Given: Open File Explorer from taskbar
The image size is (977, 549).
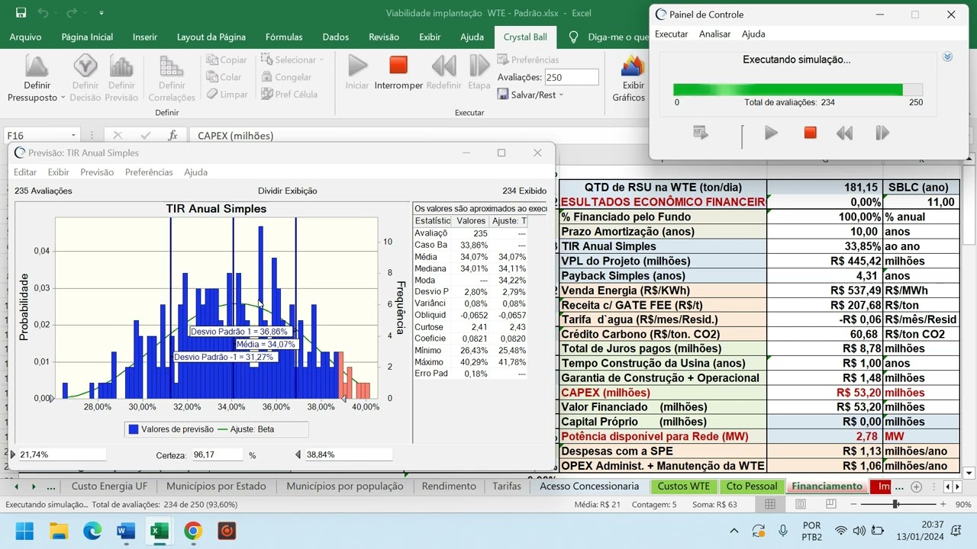Looking at the screenshot, I should click(59, 531).
